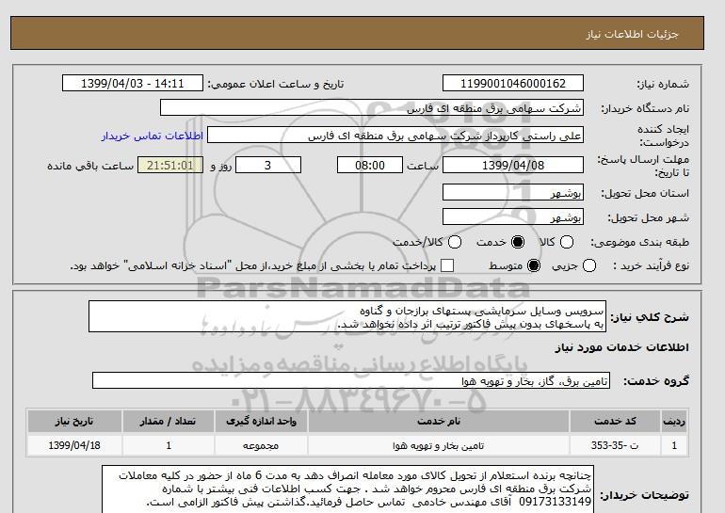725x513 pixels.
Task: Click the need date cell 1399/04/18
Action: pyautogui.click(x=74, y=445)
